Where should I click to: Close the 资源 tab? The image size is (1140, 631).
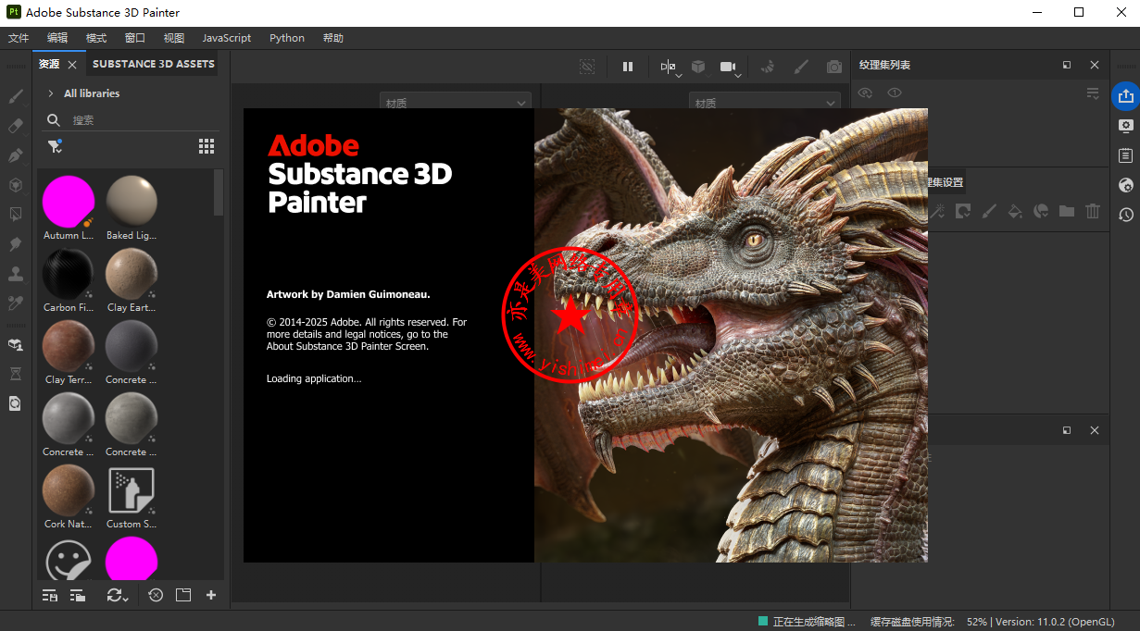tap(72, 65)
